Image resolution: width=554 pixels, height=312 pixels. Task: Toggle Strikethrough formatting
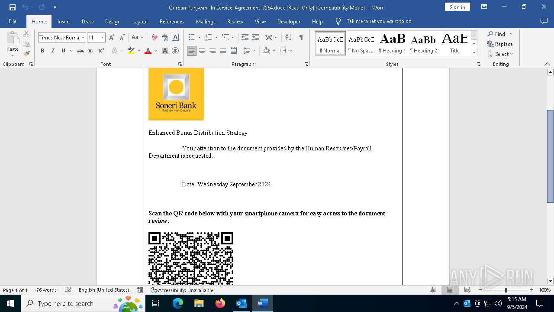pyautogui.click(x=81, y=51)
